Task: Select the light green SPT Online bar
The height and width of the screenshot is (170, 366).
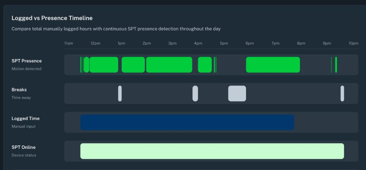Action: (x=212, y=151)
